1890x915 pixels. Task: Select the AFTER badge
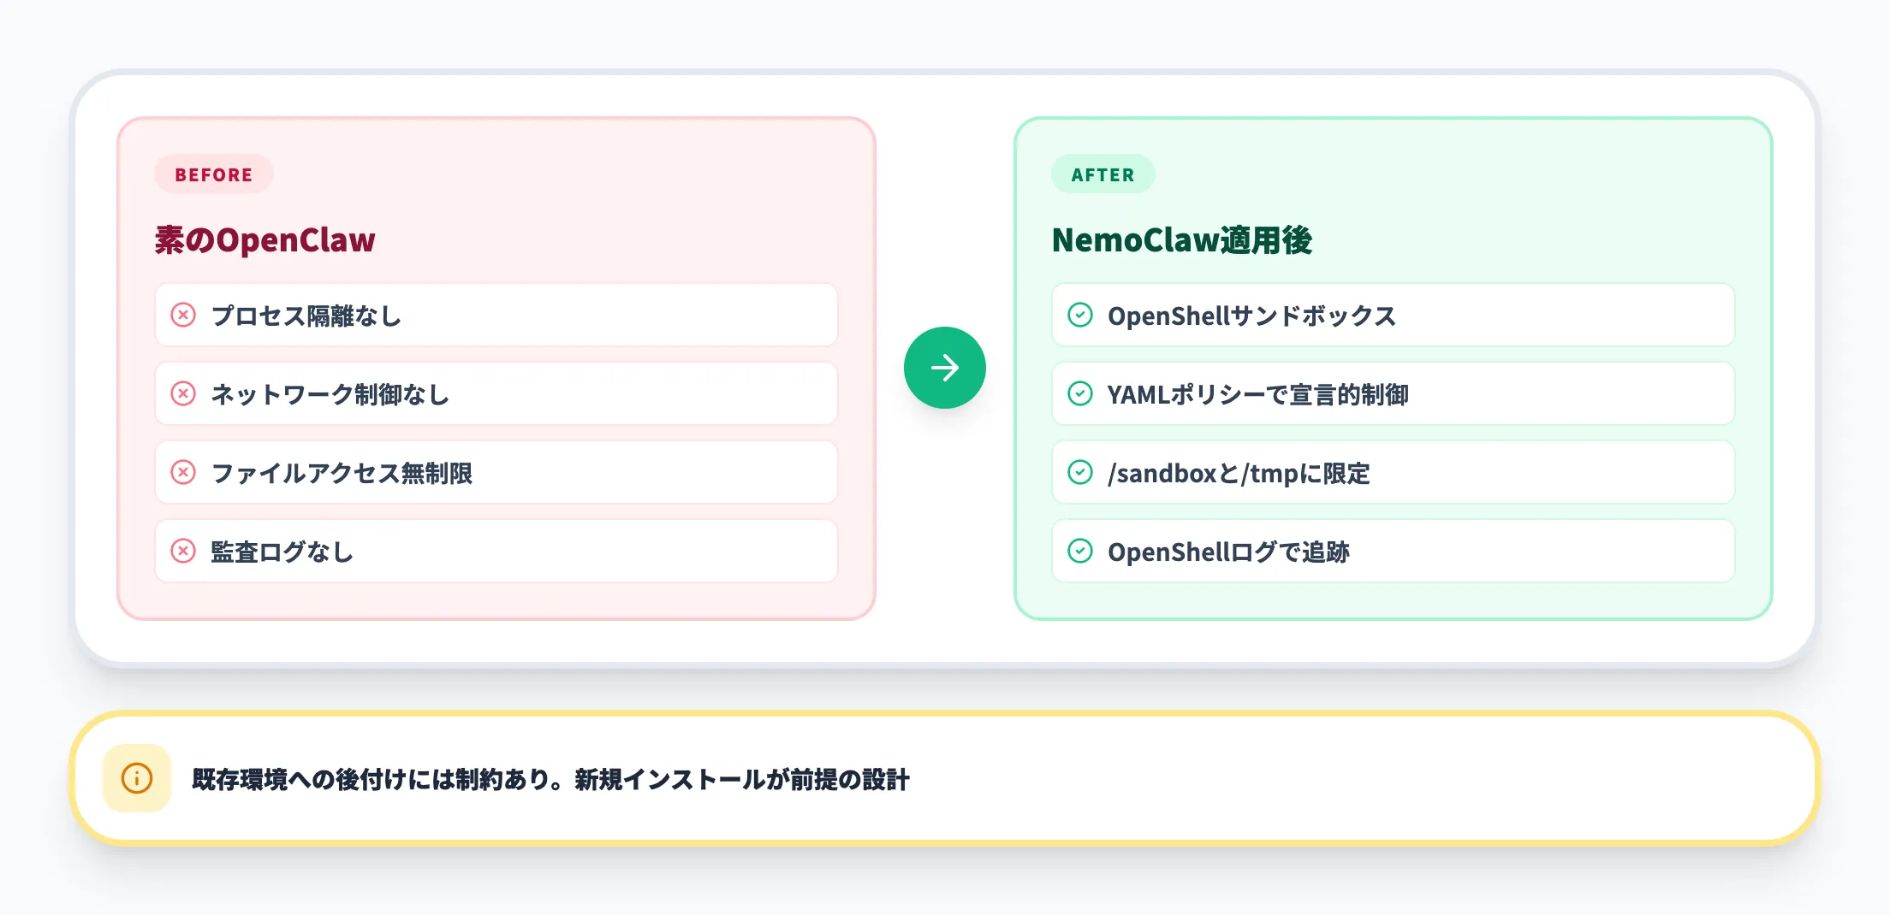coord(1102,174)
